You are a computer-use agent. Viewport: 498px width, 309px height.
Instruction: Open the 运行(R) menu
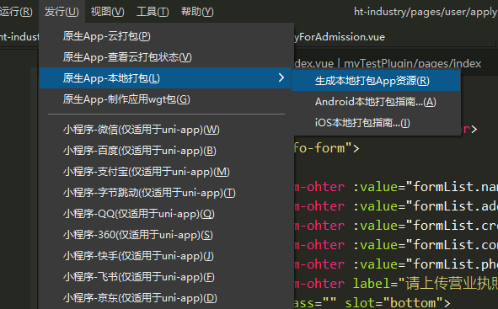tap(16, 12)
